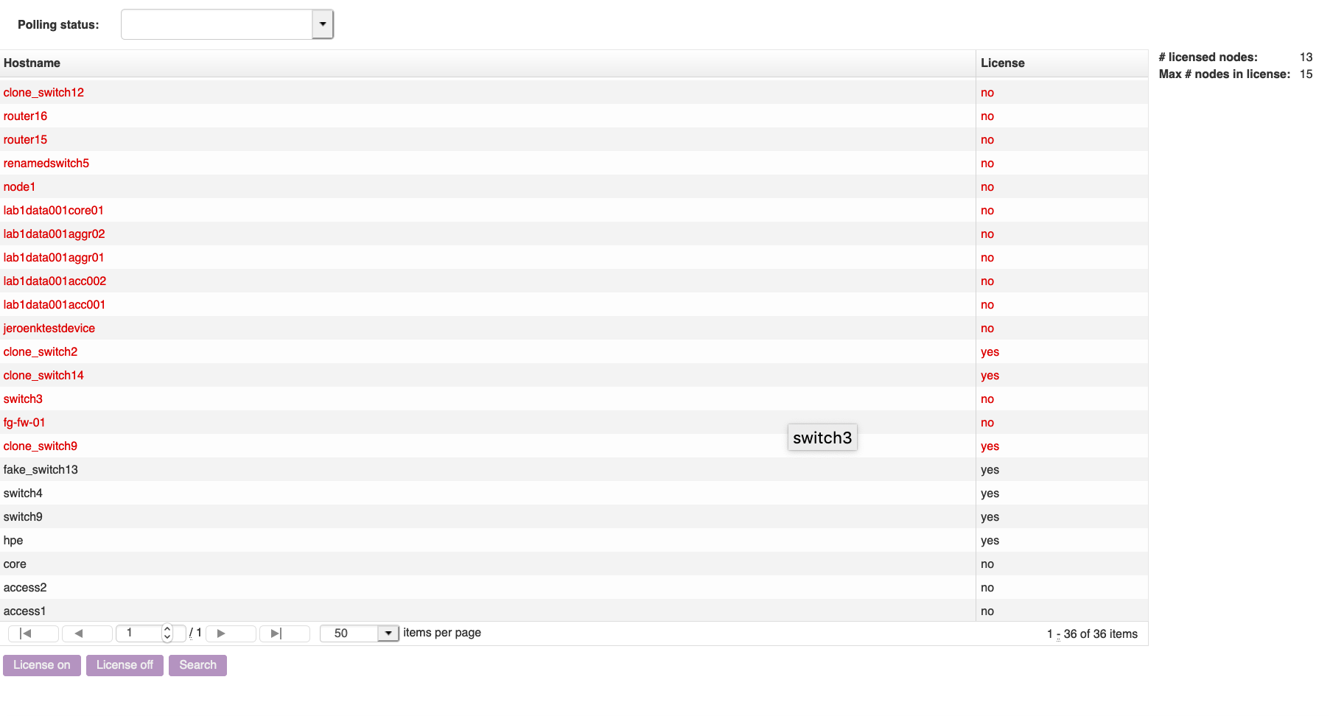Go to previous page with the left arrow icon
1344x716 pixels.
coord(86,633)
